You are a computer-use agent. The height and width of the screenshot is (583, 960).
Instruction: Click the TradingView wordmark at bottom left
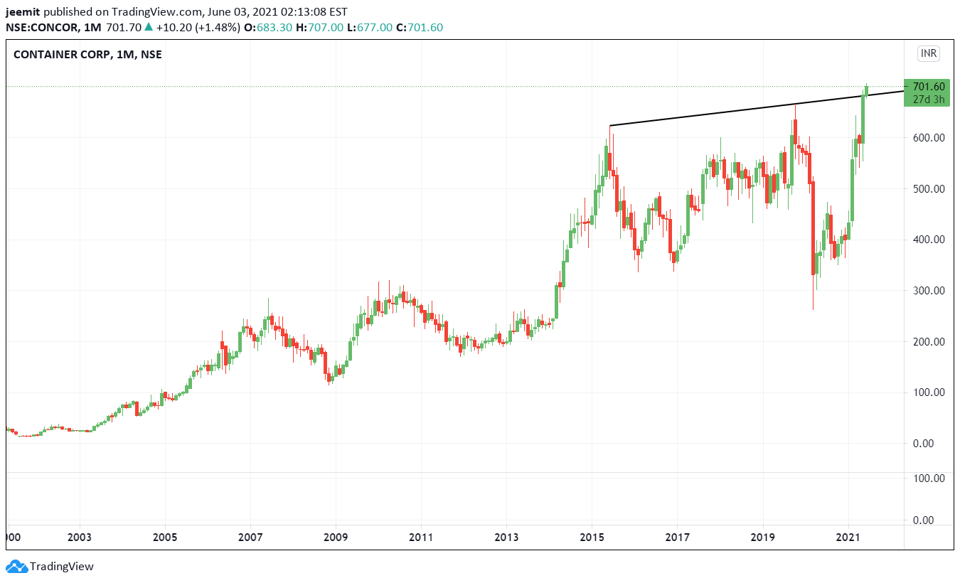click(61, 567)
